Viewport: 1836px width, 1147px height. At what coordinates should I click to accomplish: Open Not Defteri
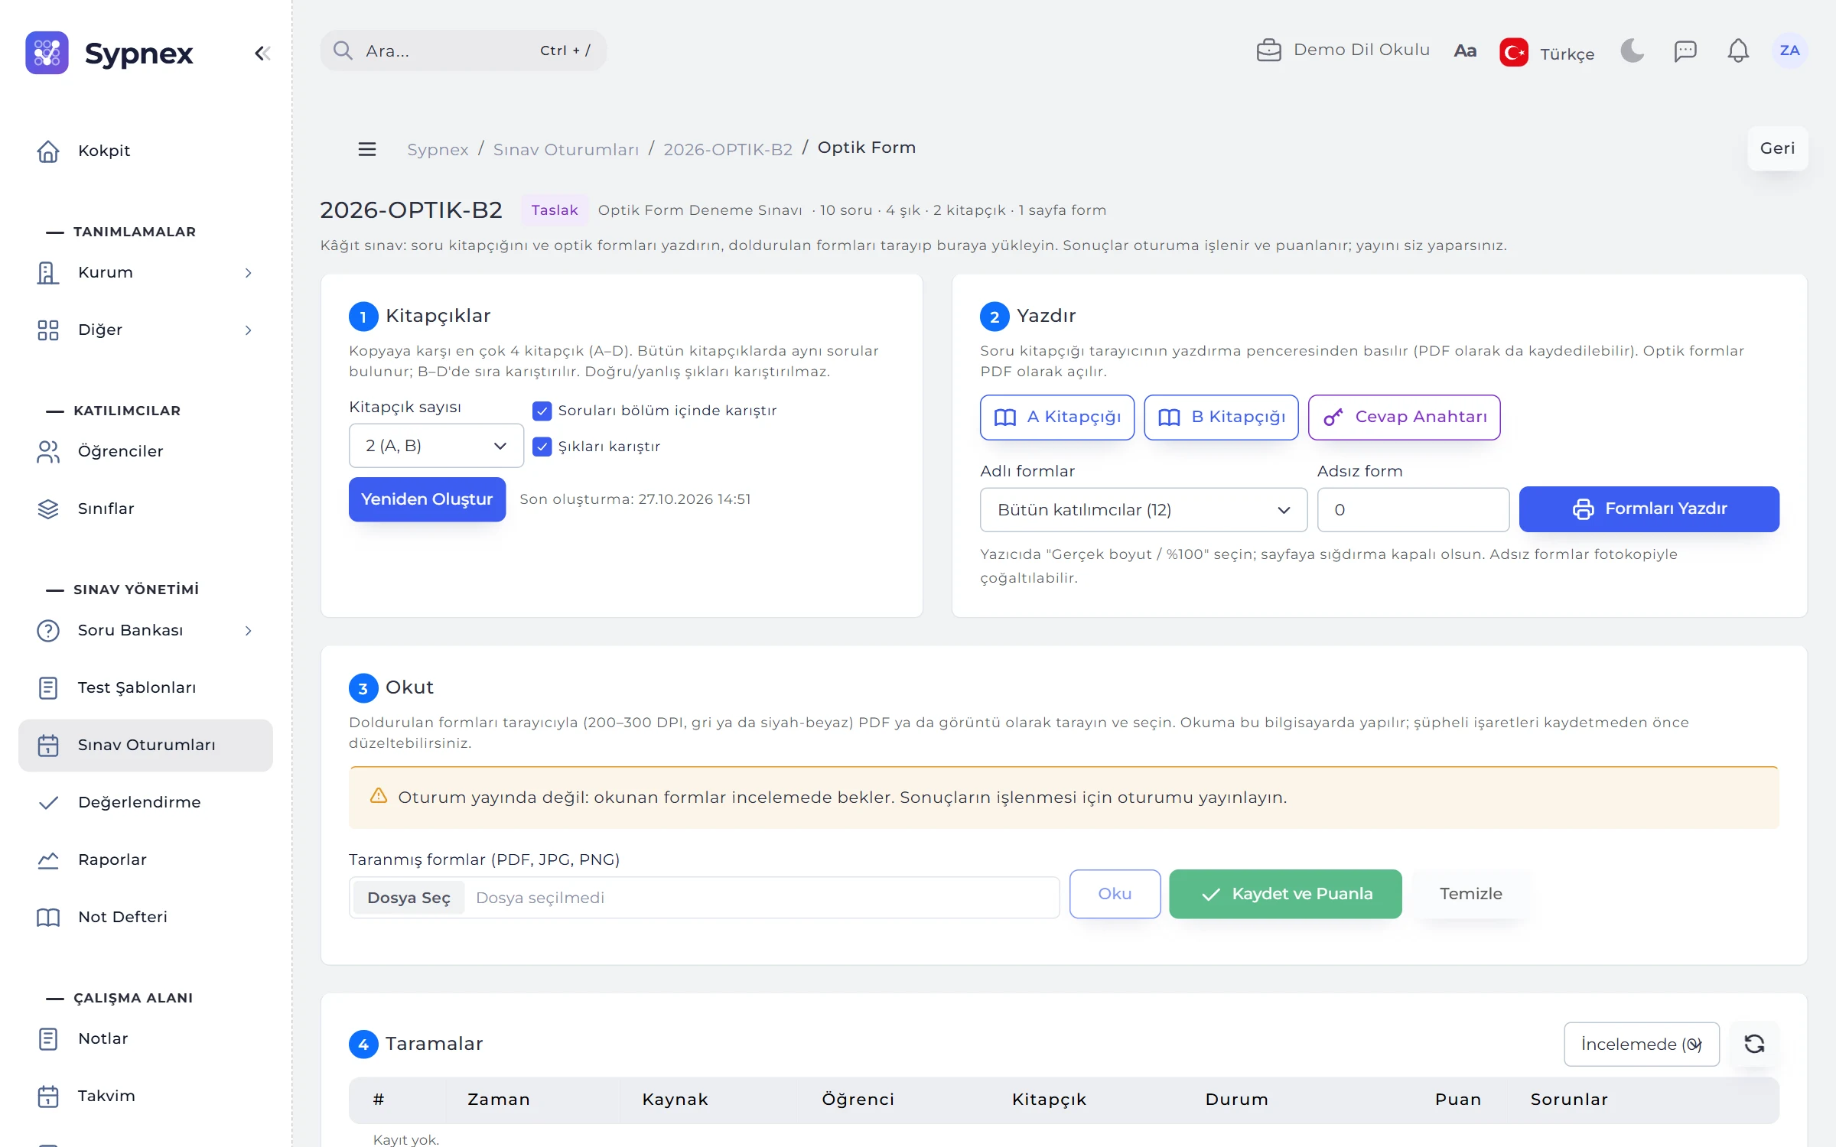pyautogui.click(x=145, y=917)
